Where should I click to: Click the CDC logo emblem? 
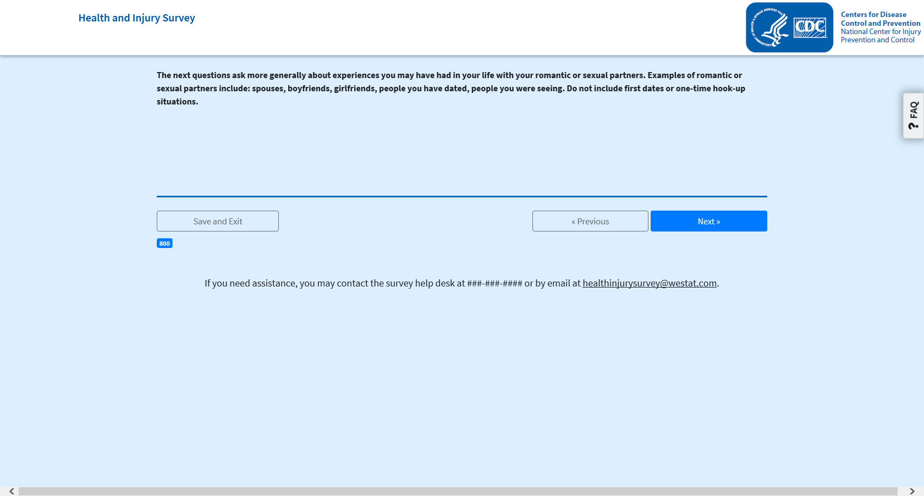tap(810, 27)
